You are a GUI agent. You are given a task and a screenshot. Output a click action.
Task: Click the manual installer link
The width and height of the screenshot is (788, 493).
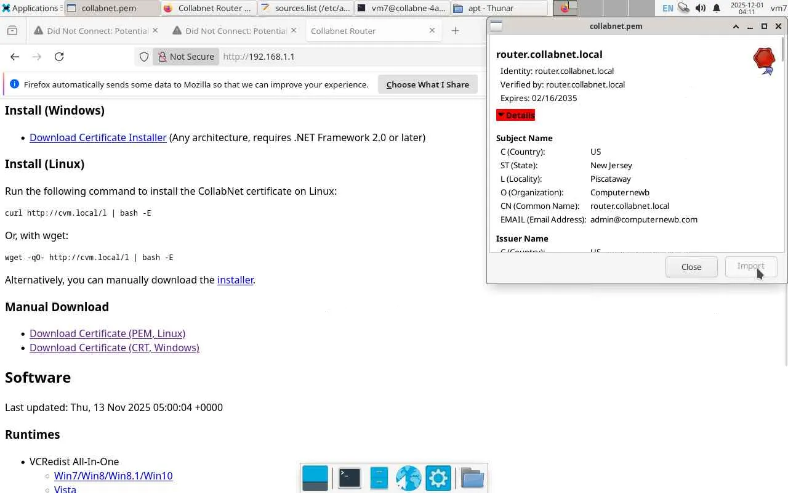pyautogui.click(x=235, y=280)
